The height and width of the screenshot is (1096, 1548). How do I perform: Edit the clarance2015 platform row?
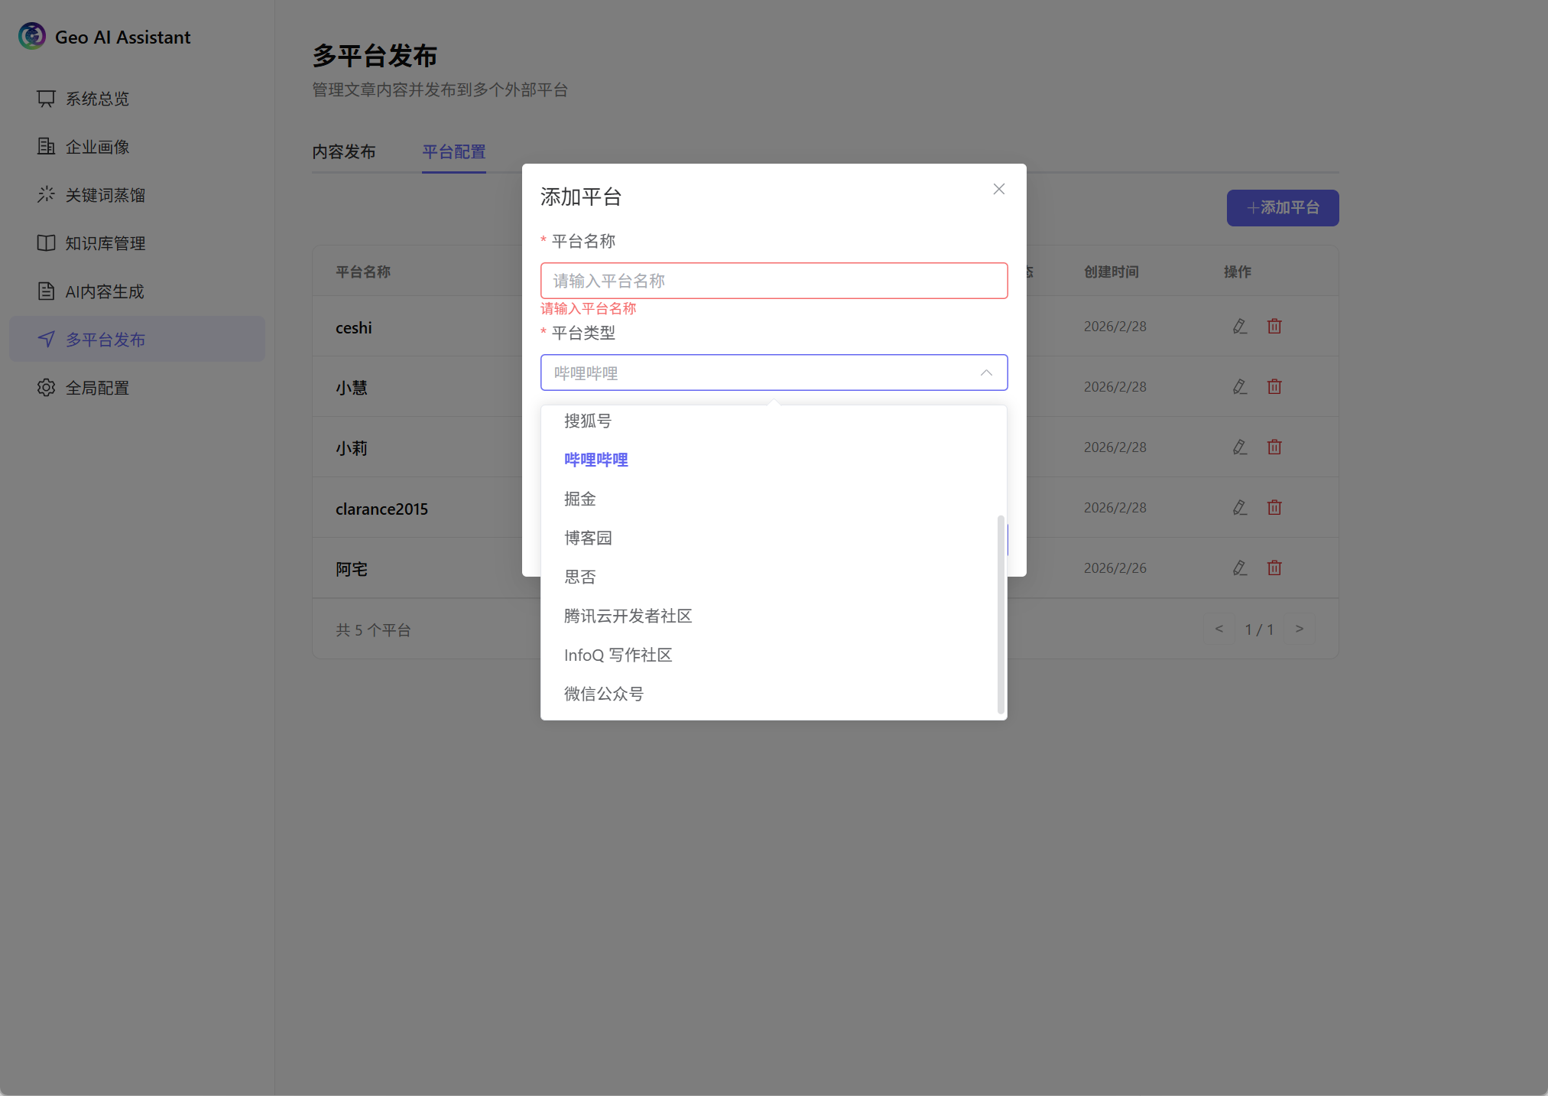click(1240, 508)
